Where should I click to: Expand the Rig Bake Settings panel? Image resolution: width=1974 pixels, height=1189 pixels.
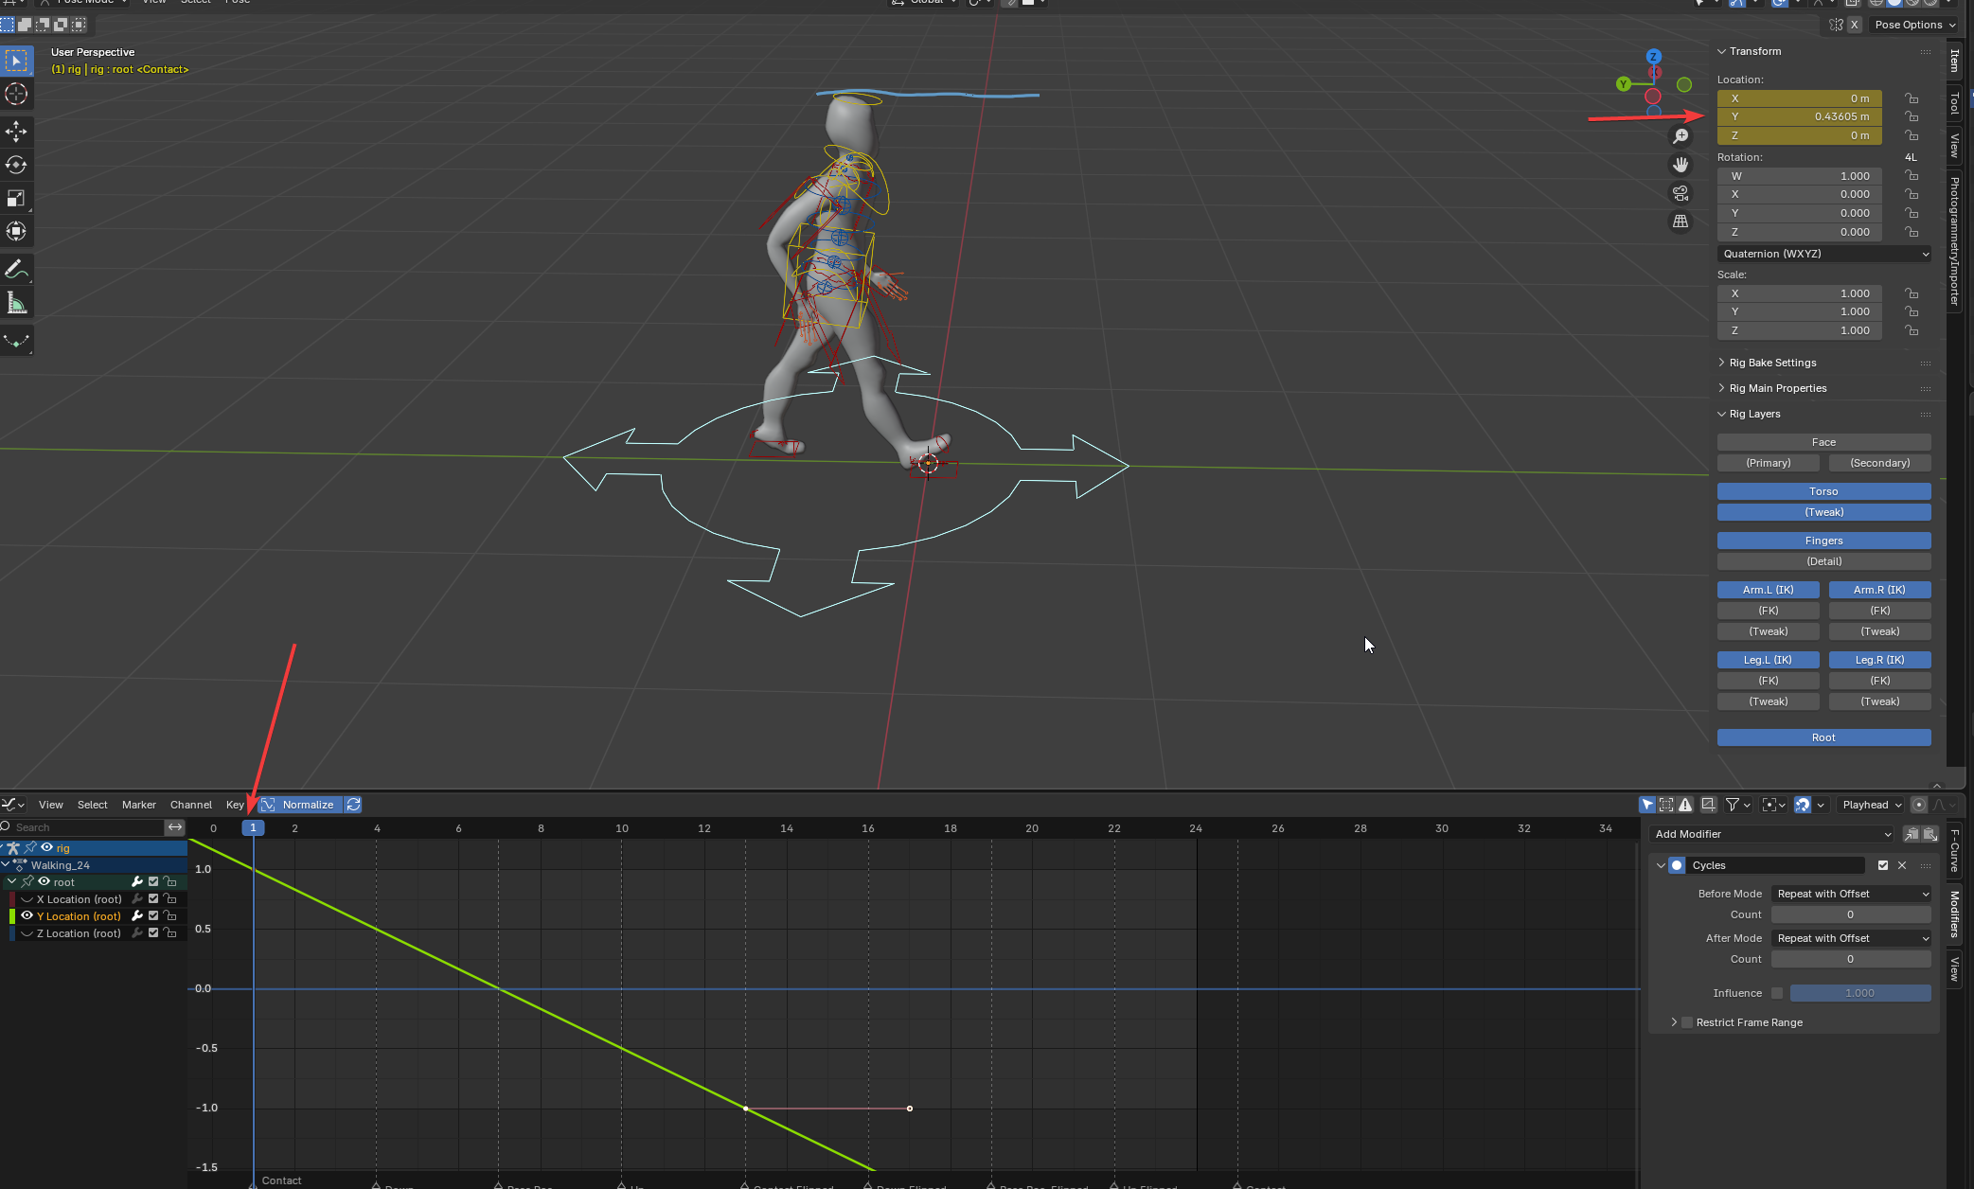(x=1772, y=363)
